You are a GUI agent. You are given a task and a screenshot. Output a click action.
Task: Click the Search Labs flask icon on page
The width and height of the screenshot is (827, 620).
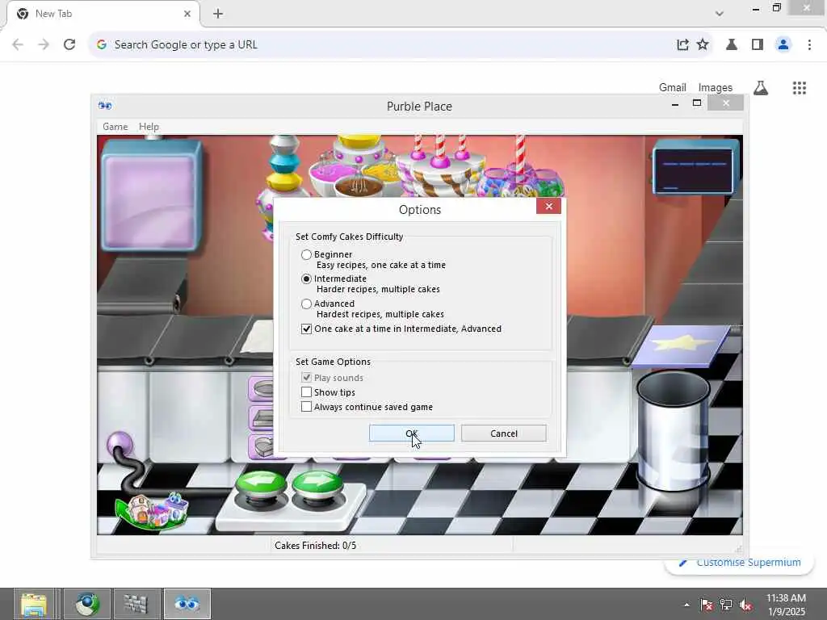point(761,88)
